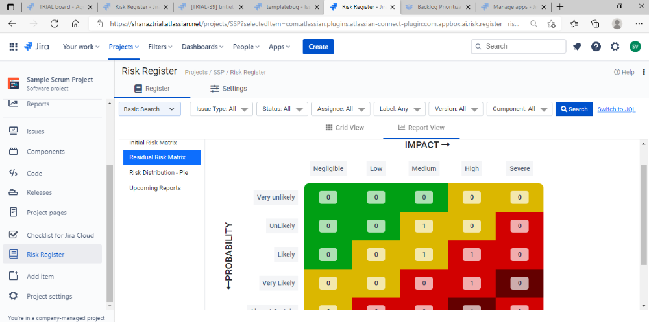The image size is (649, 322).
Task: Open the Jira help question mark icon
Action: tap(596, 47)
